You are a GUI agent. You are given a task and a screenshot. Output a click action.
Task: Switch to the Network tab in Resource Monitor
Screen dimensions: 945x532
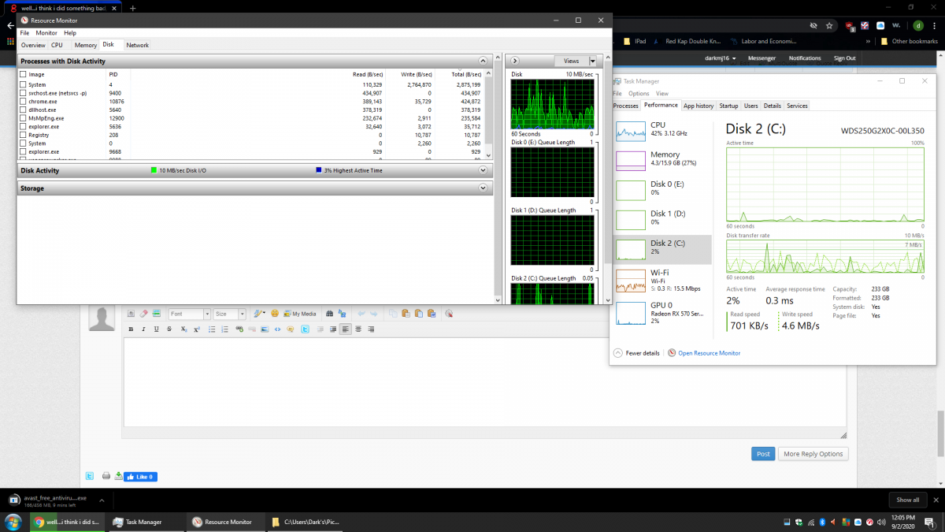(x=138, y=46)
